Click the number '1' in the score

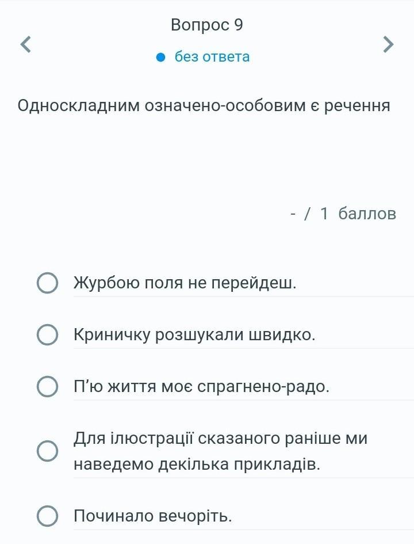pos(324,214)
